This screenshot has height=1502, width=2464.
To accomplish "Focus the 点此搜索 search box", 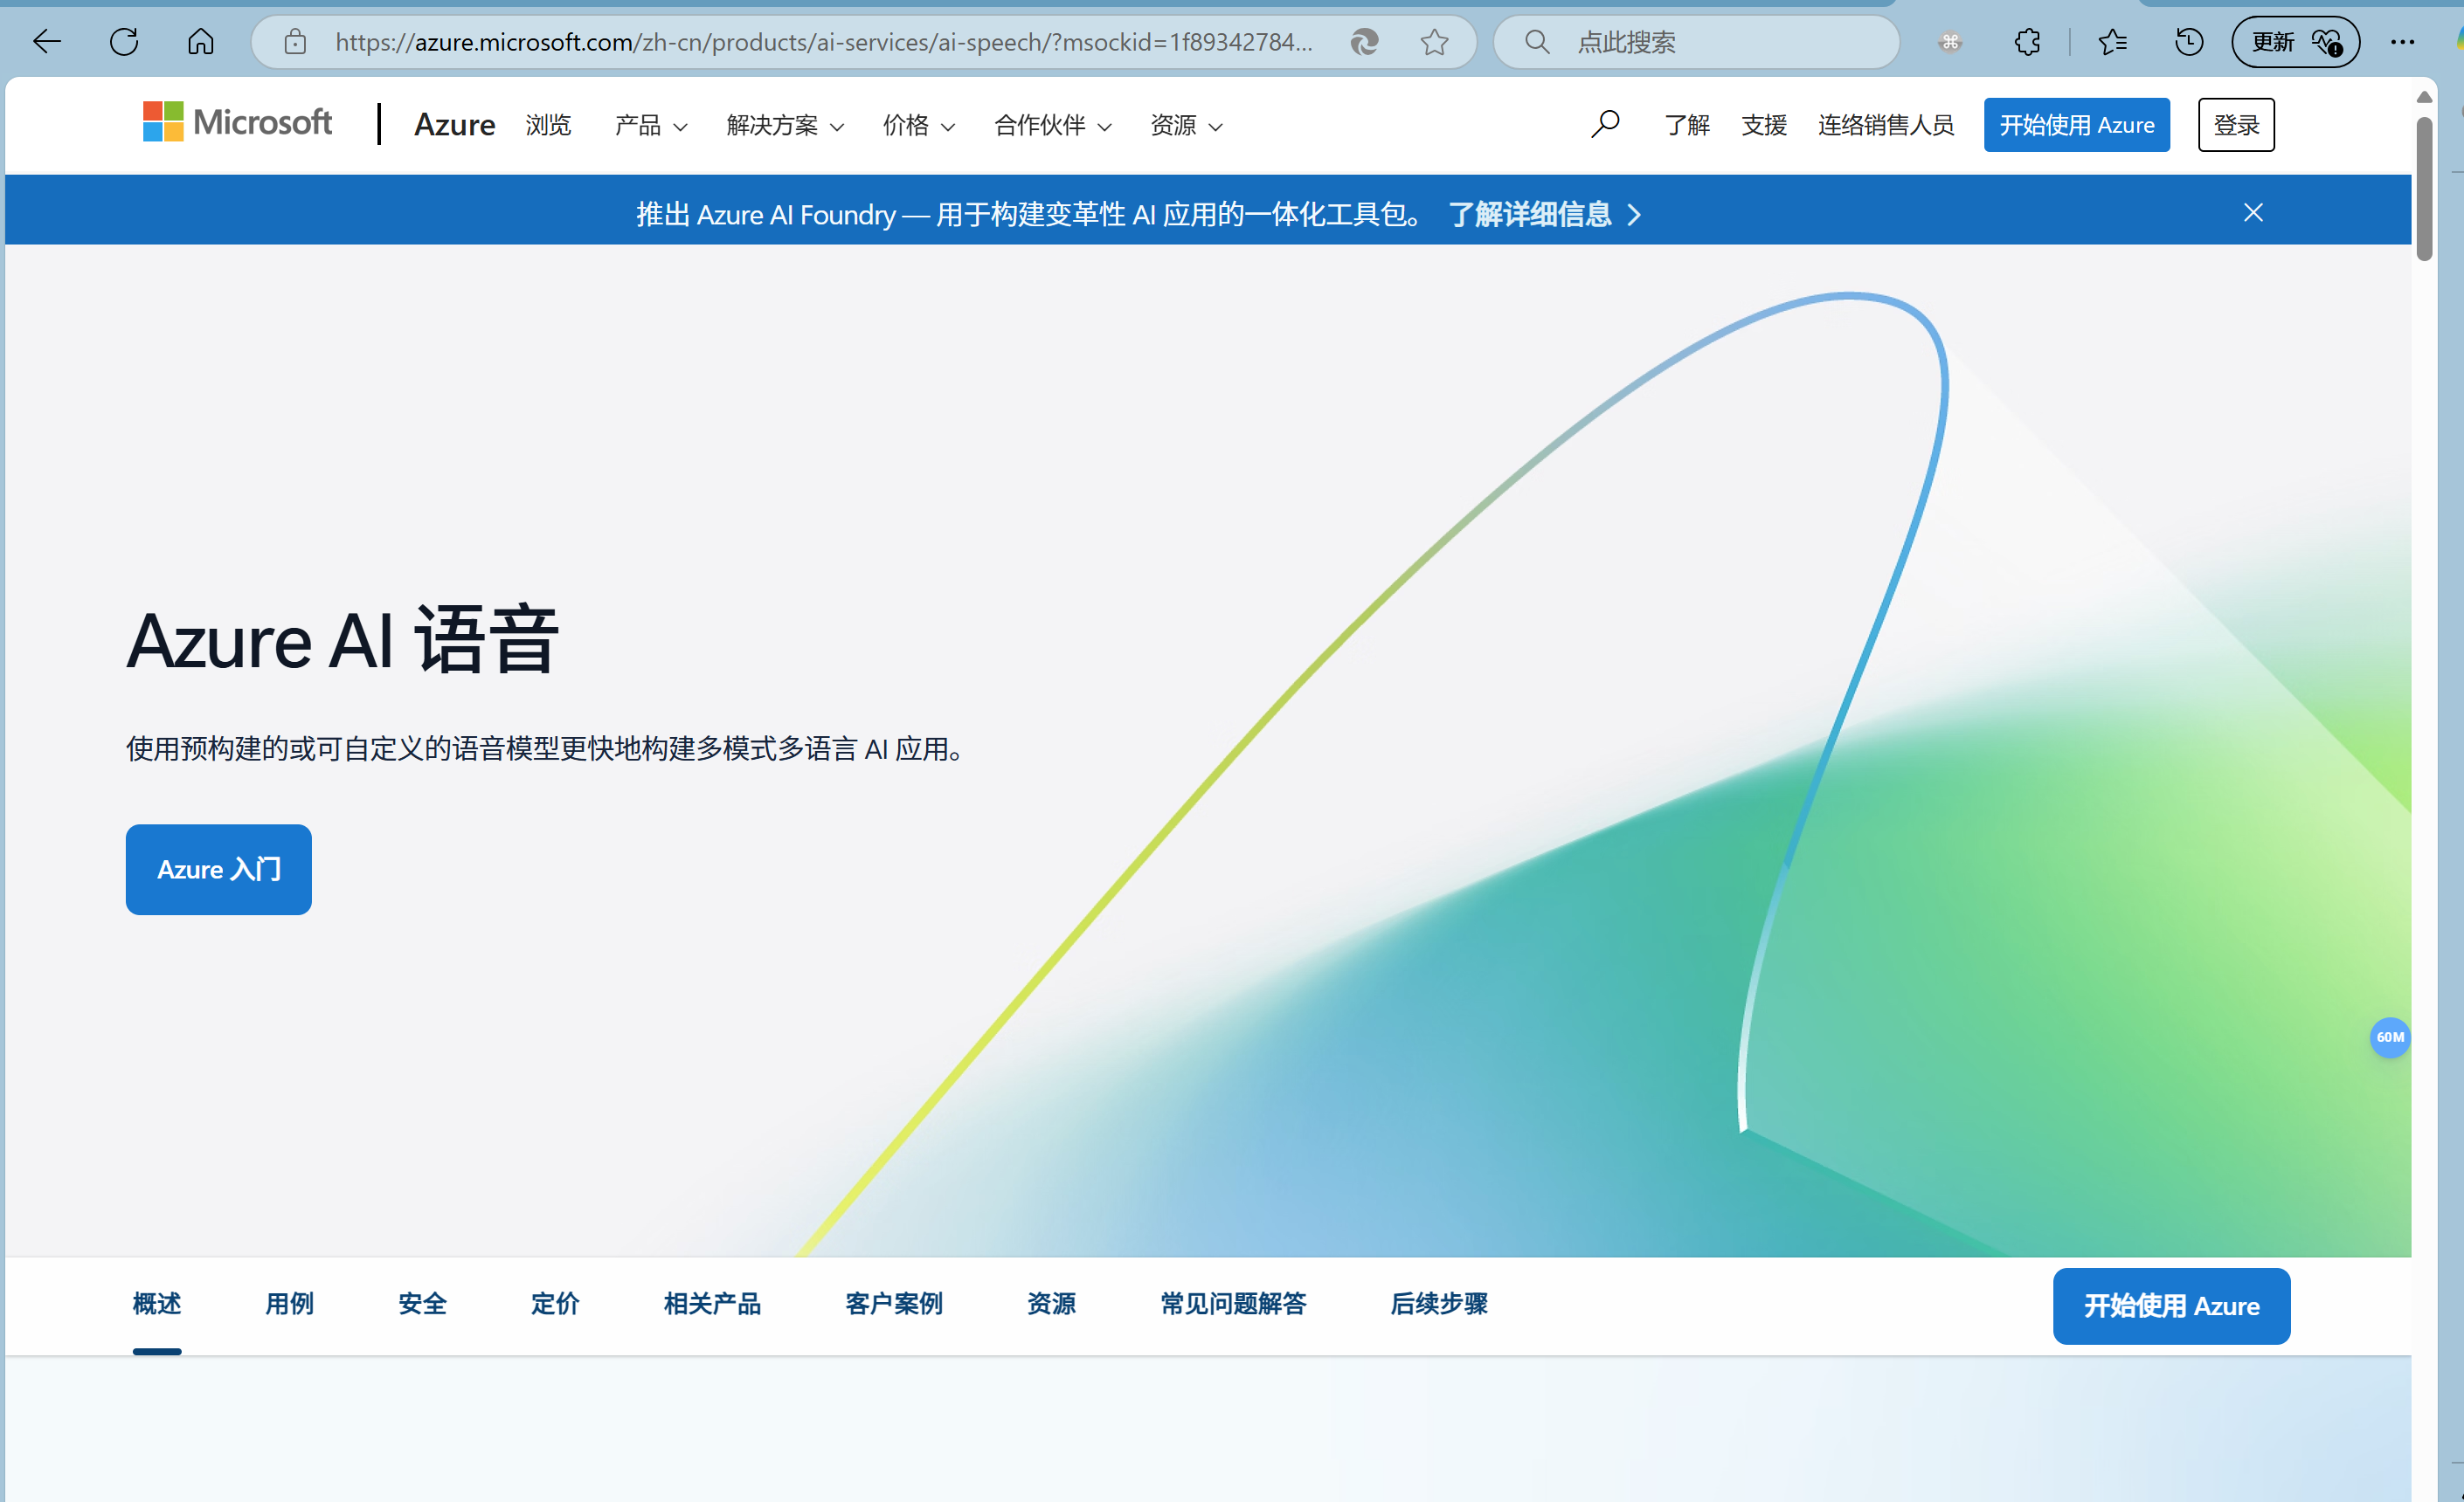I will click(1720, 42).
